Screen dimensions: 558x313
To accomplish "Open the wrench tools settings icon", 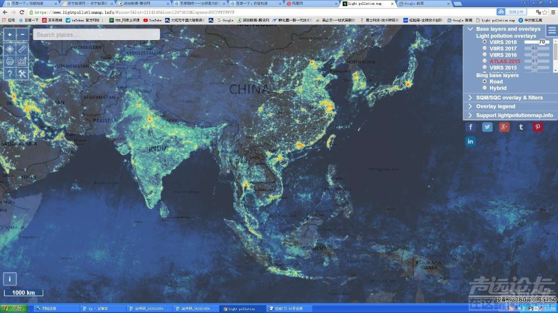I will click(x=23, y=74).
